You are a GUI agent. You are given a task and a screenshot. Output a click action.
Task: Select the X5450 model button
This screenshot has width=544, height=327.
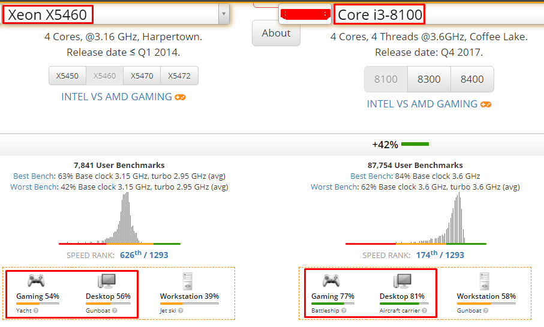(67, 76)
